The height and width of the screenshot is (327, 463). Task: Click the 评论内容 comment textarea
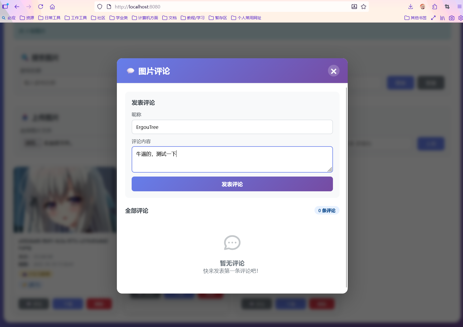(x=232, y=159)
